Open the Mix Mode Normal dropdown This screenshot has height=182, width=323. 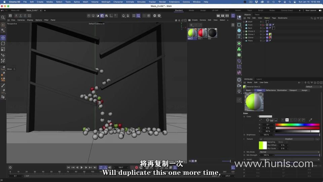[x=289, y=152]
